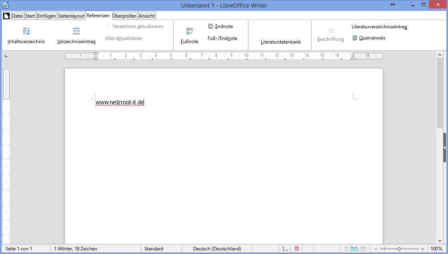Open the Ansicht tab
Image resolution: width=448 pixels, height=254 pixels.
click(147, 16)
